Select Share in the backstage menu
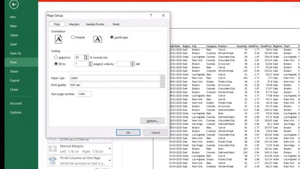The height and width of the screenshot is (169, 300). coord(14,71)
